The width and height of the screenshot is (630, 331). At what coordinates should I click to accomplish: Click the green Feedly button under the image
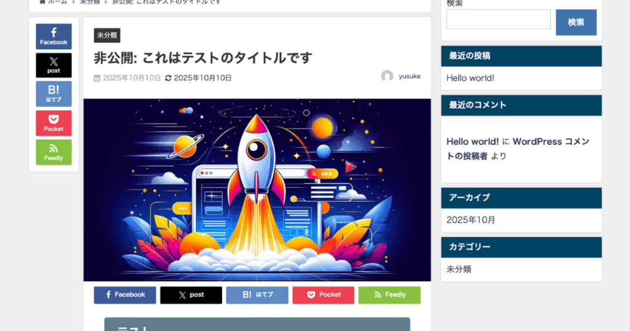(389, 295)
